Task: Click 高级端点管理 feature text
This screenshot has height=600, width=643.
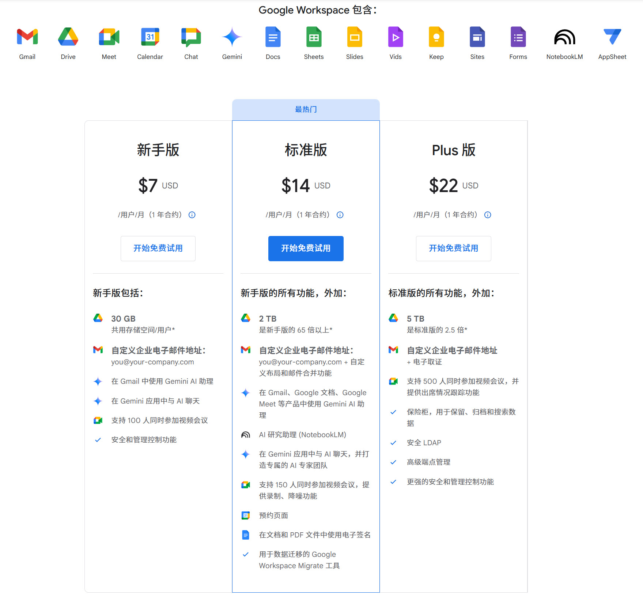Action: (429, 462)
